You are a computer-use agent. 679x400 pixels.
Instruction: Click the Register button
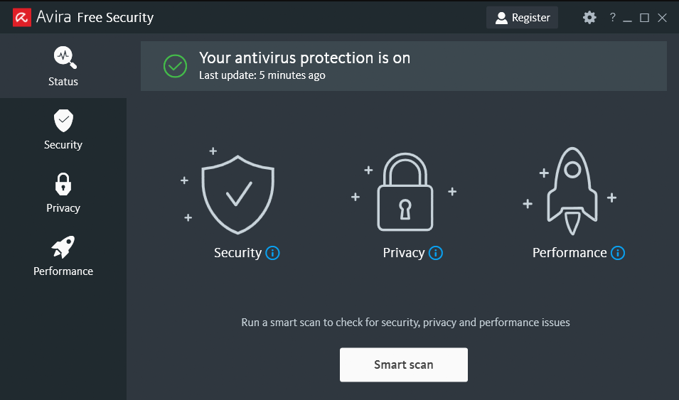[x=523, y=17]
